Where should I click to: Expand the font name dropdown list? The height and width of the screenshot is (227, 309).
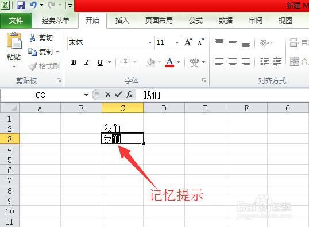pyautogui.click(x=150, y=42)
